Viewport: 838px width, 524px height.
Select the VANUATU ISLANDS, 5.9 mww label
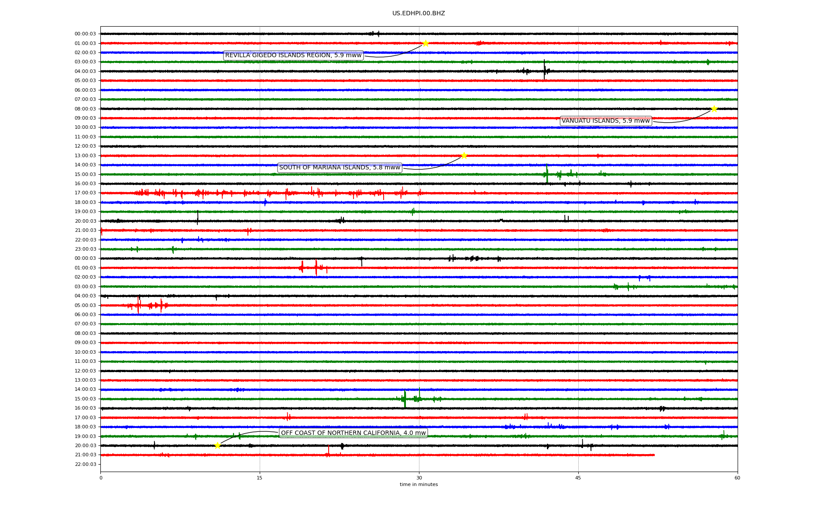tap(606, 121)
